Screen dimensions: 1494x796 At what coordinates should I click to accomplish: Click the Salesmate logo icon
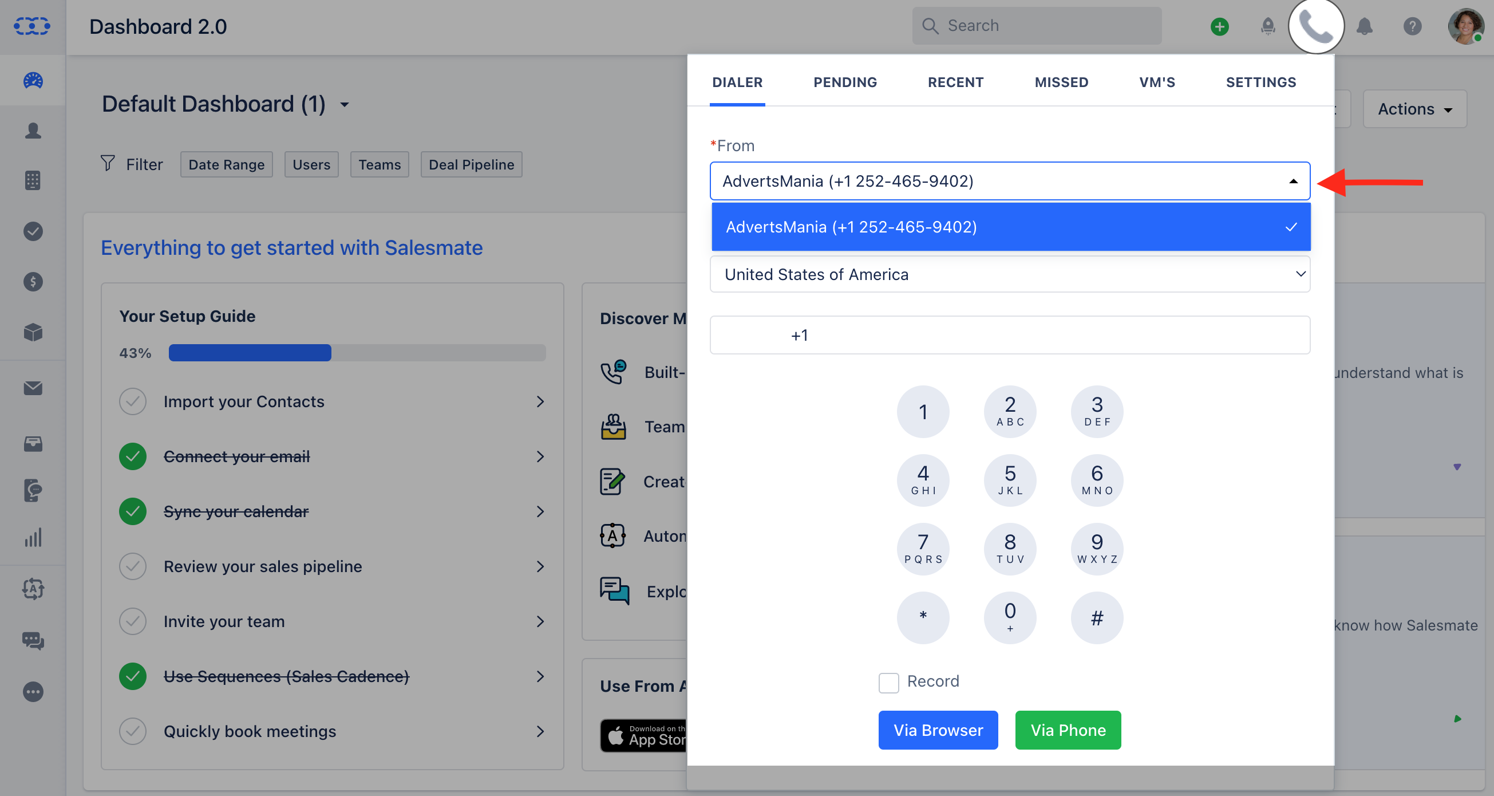tap(32, 26)
